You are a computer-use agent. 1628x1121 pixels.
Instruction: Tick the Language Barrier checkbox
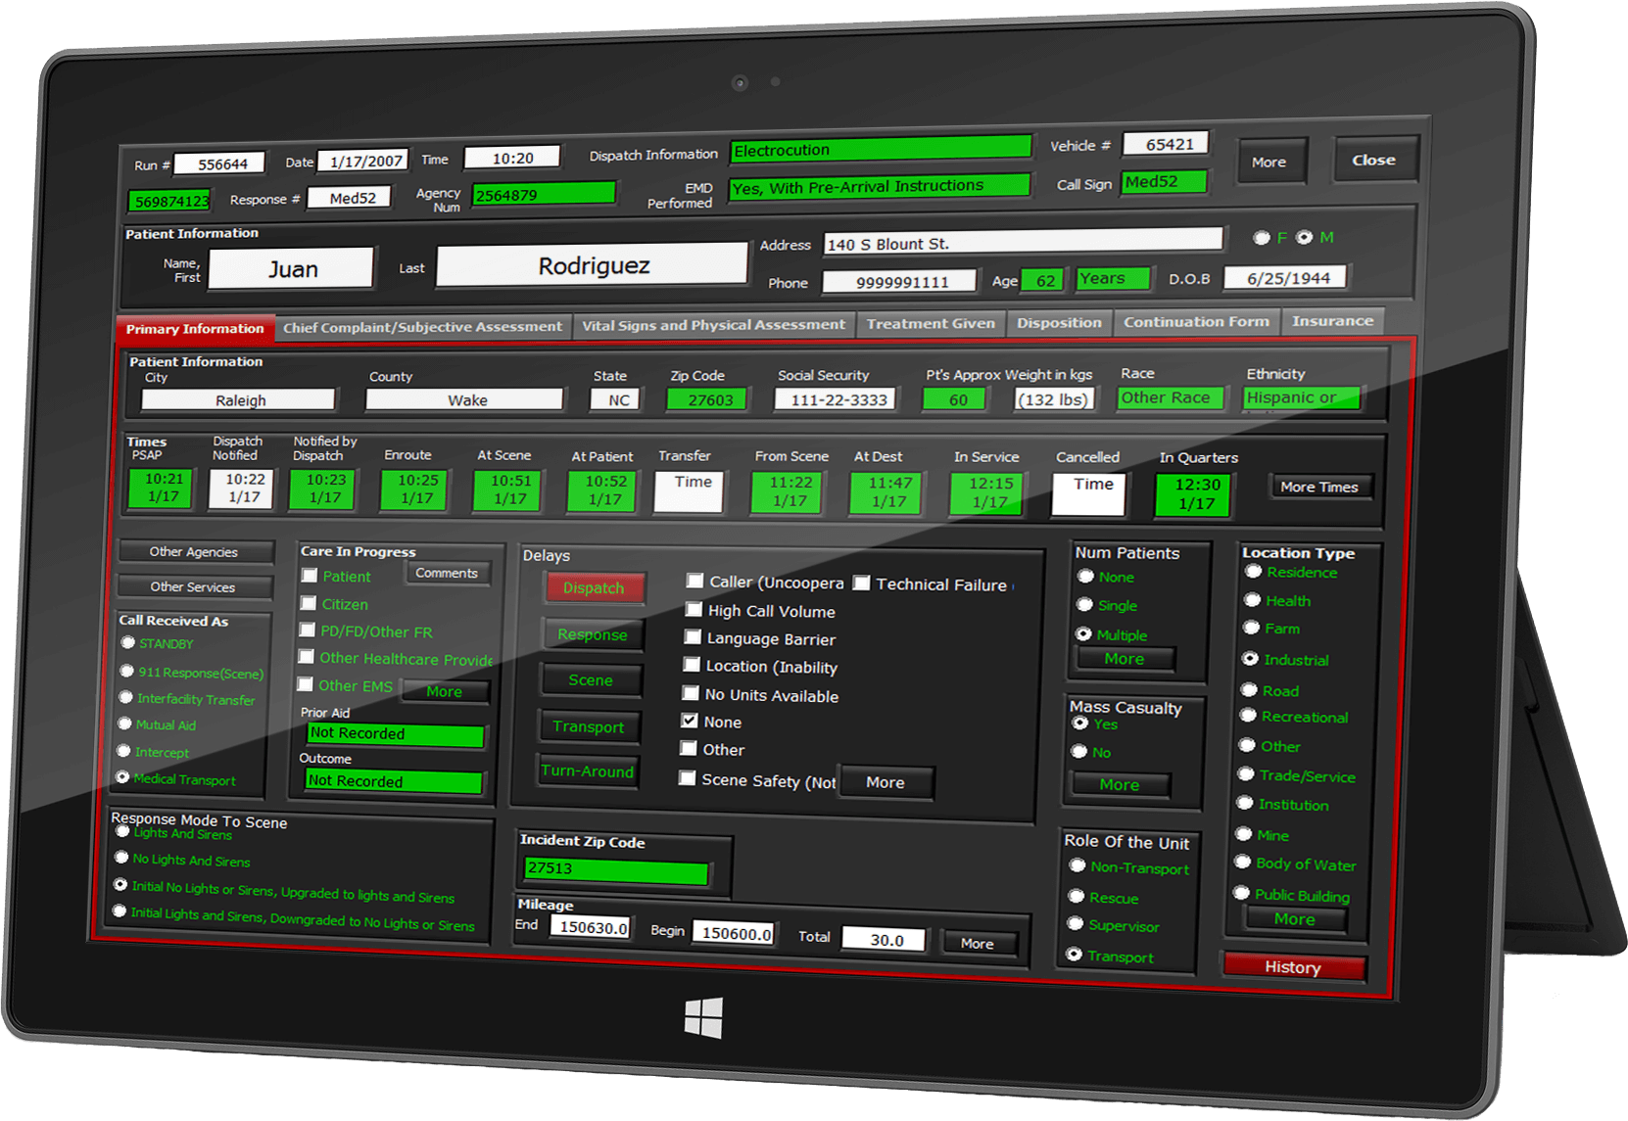pos(692,637)
